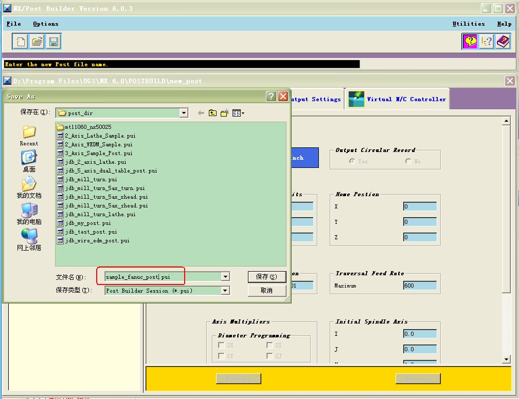Go to 桌面 desktop shortcut
Screen dimensions: 519x399
29,161
